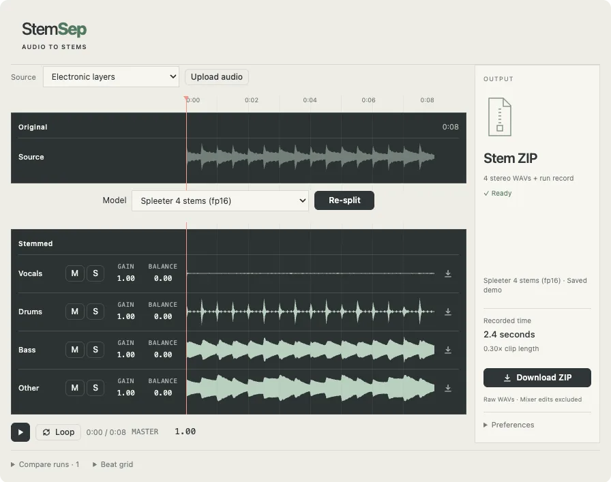Mute the Drums stem
Screen dimensions: 611x482
coord(75,312)
